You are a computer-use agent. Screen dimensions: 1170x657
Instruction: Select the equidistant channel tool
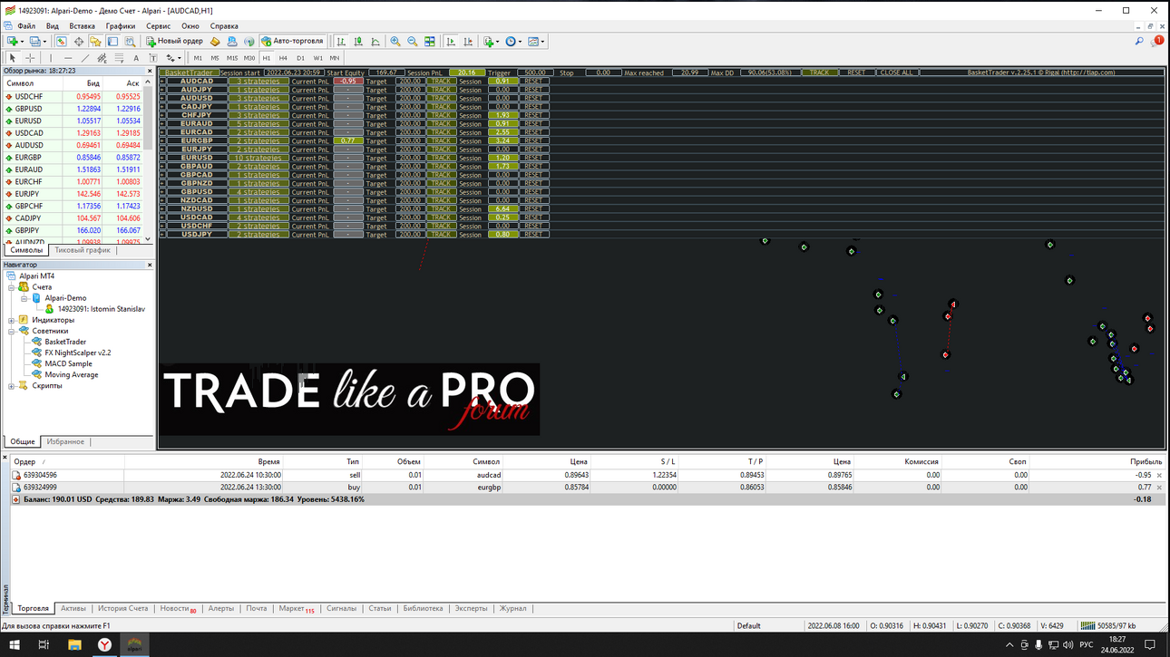tap(102, 58)
